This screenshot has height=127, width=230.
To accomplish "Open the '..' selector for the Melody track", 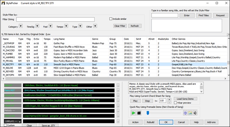I will point(118,111).
